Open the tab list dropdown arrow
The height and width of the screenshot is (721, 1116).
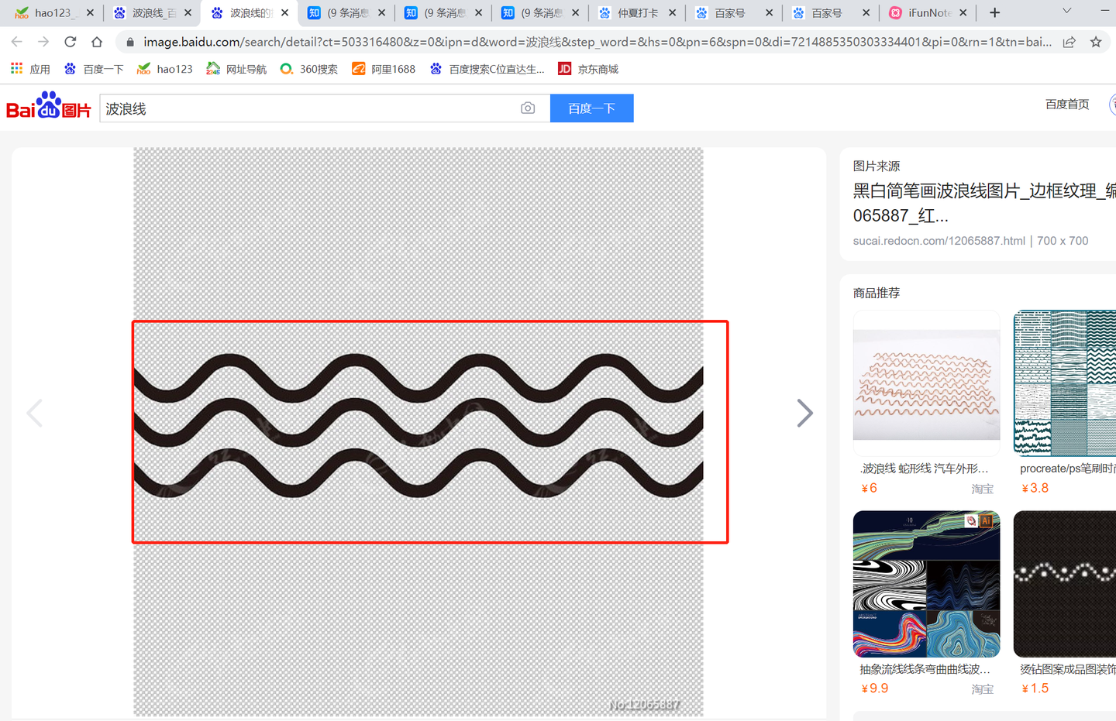pyautogui.click(x=1067, y=12)
